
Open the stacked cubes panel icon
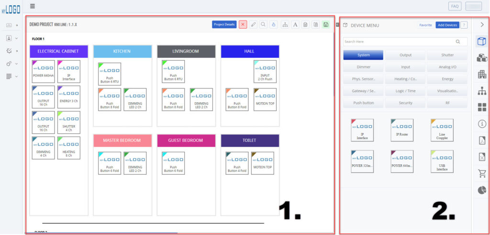[x=482, y=58]
